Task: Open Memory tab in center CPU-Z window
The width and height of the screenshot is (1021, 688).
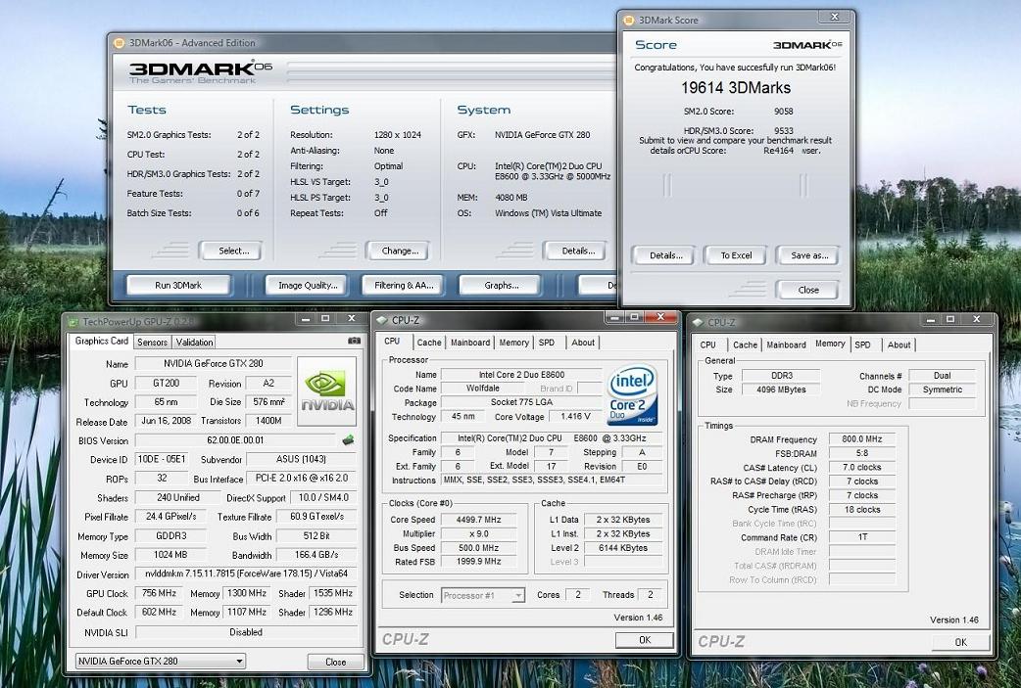Action: 513,343
